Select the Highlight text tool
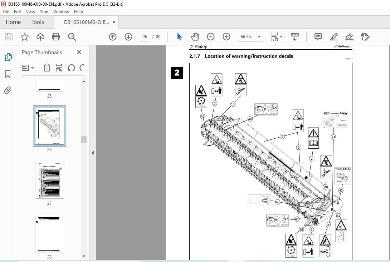Image resolution: width=390 pixels, height=262 pixels. [x=333, y=37]
